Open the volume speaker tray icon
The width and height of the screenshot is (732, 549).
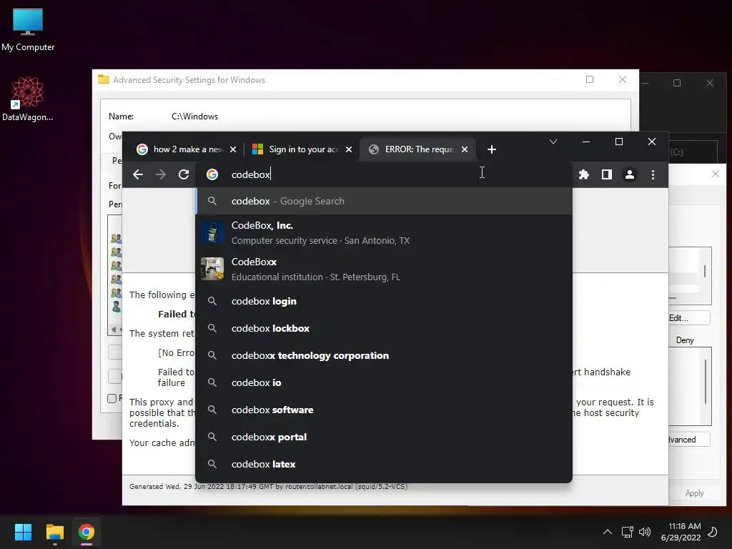(645, 532)
